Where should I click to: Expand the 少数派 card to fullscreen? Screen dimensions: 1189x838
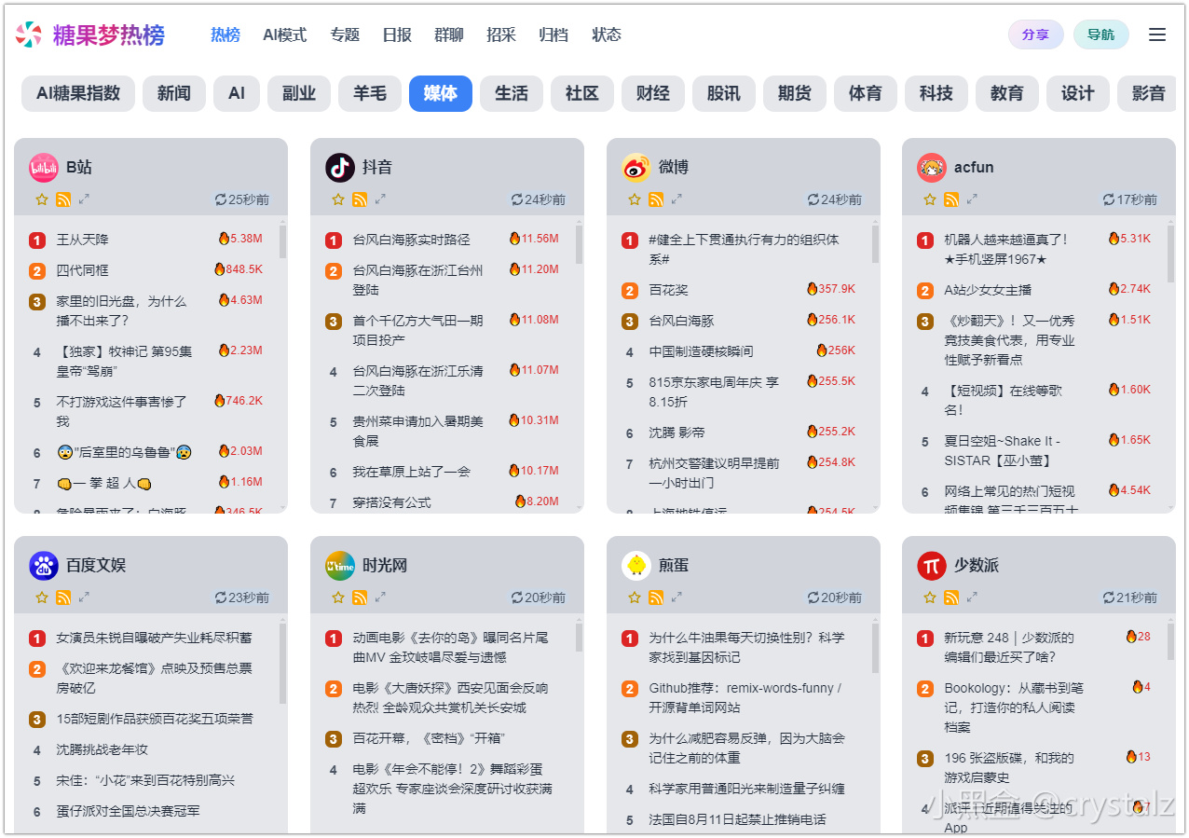pyautogui.click(x=972, y=598)
